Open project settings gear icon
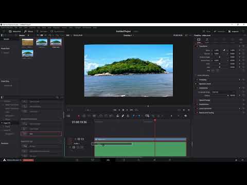This screenshot has height=185, width=247. pyautogui.click(x=242, y=160)
